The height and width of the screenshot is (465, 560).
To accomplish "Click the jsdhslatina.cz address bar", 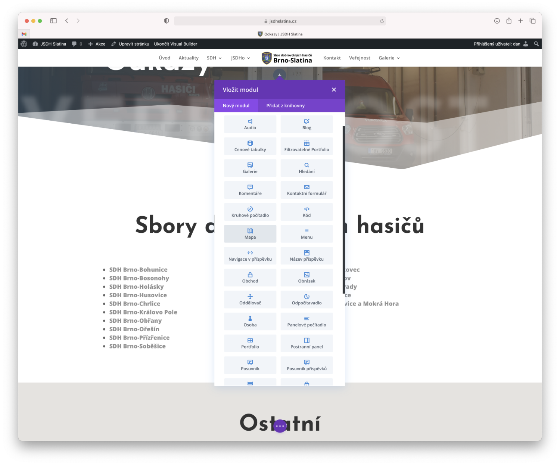I will point(280,21).
